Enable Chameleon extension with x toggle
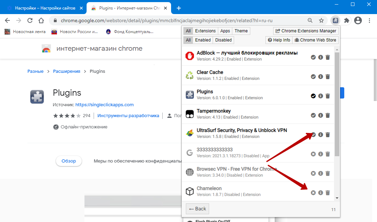Screen dimensions: 377x222 coord(313,193)
